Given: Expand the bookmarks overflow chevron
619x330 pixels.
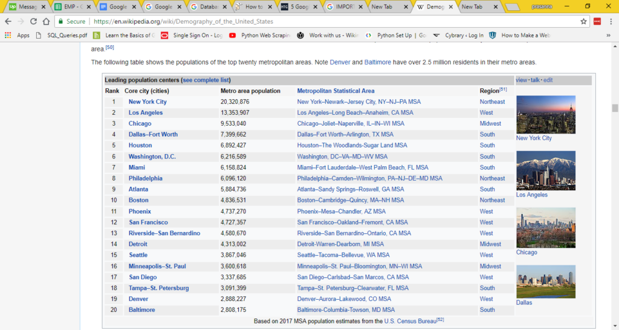Looking at the screenshot, I should (609, 35).
